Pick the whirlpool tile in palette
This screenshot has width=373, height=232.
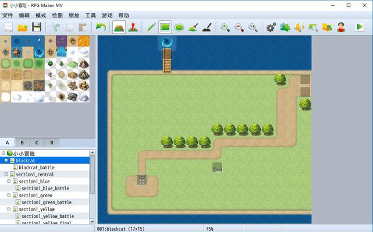tap(39, 52)
